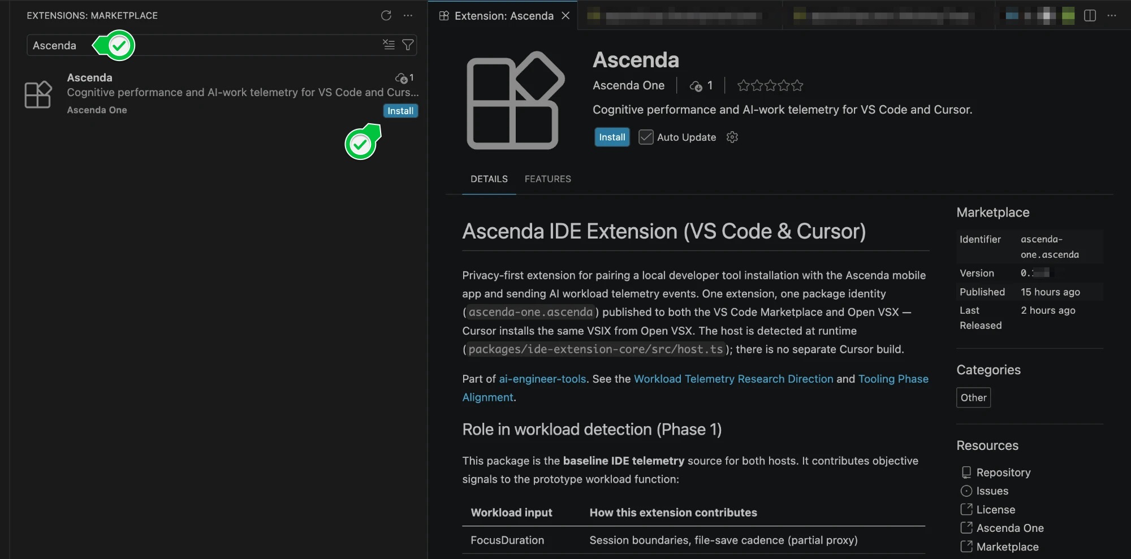Open the Issues resource link
Screen dimensions: 1131x559
pos(992,491)
